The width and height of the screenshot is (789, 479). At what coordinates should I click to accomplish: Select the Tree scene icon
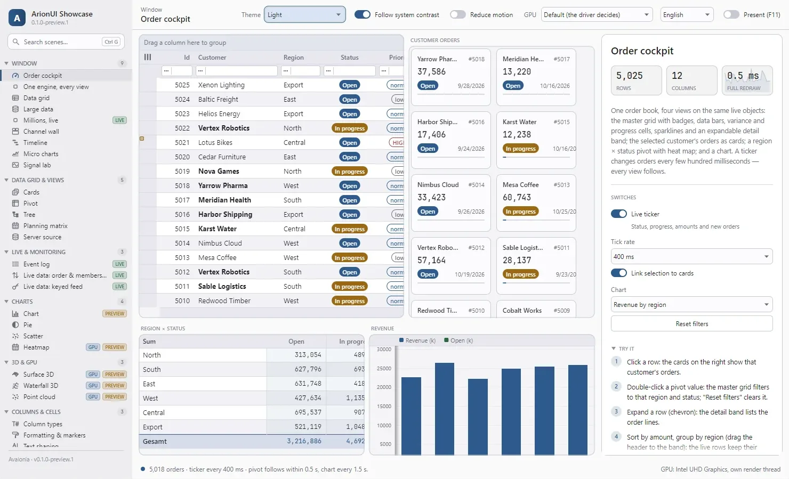(15, 215)
